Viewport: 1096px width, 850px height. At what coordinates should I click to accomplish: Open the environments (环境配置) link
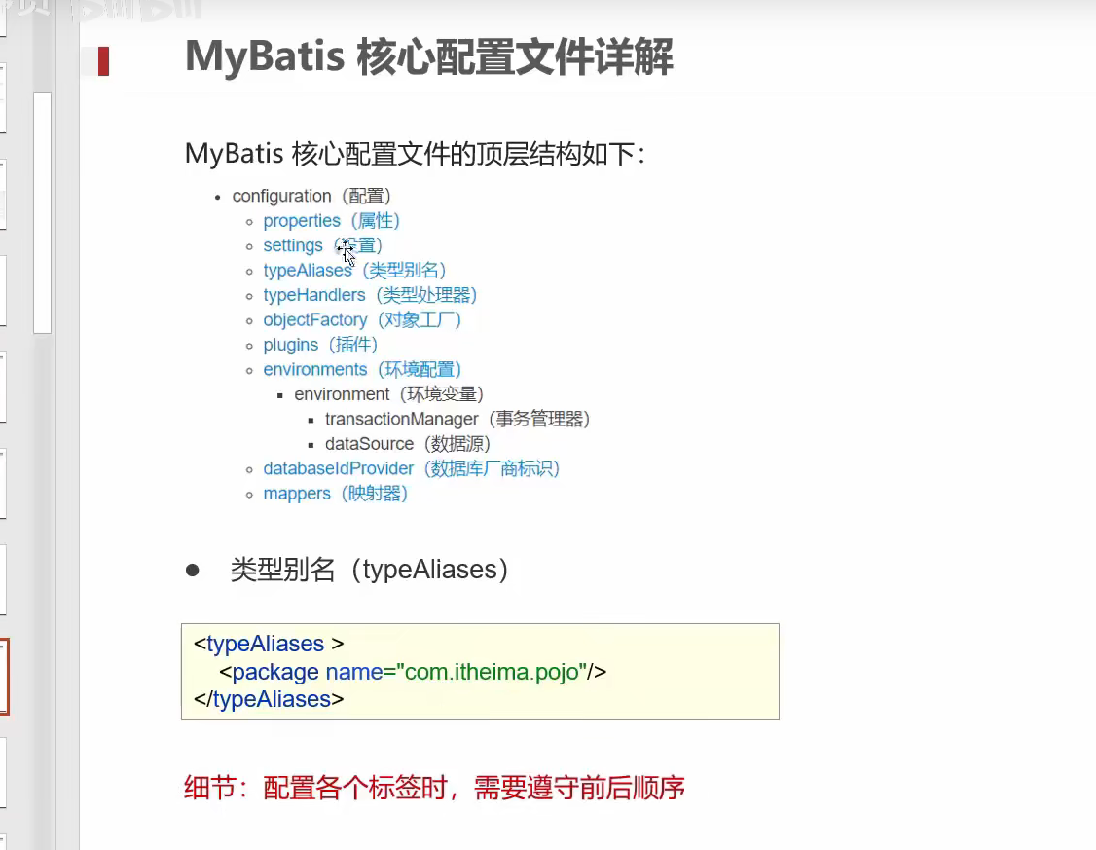pos(362,369)
